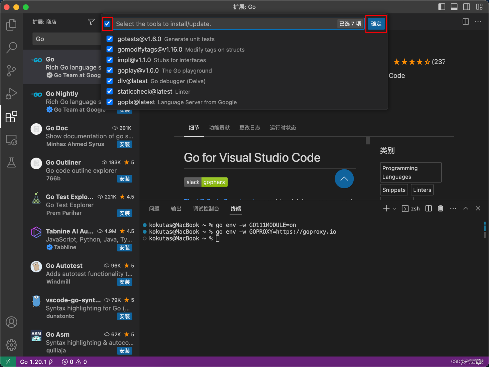
Task: Open the Explorer view in activity bar
Action: click(11, 25)
